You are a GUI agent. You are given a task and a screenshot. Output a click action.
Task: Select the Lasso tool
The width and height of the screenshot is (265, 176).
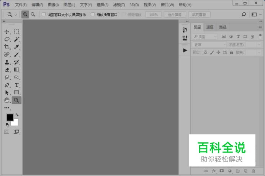7,39
